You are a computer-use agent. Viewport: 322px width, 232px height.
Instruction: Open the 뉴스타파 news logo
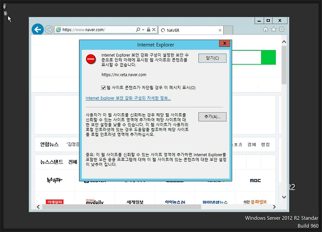55,180
